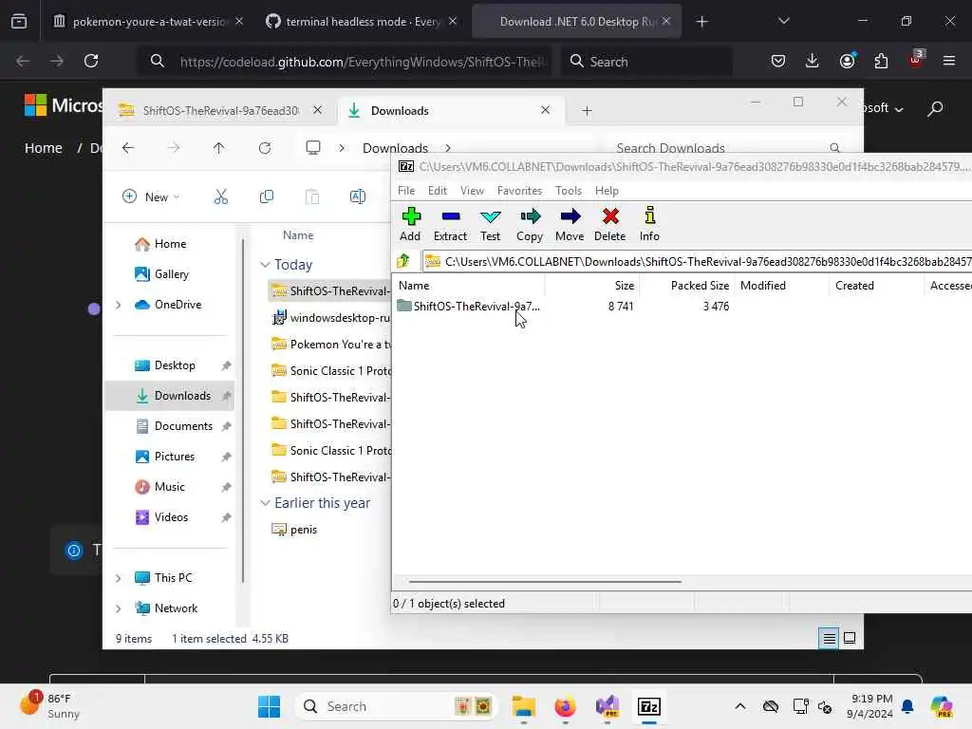This screenshot has width=972, height=729.
Task: Collapse the Today group in Explorer
Action: (x=266, y=265)
